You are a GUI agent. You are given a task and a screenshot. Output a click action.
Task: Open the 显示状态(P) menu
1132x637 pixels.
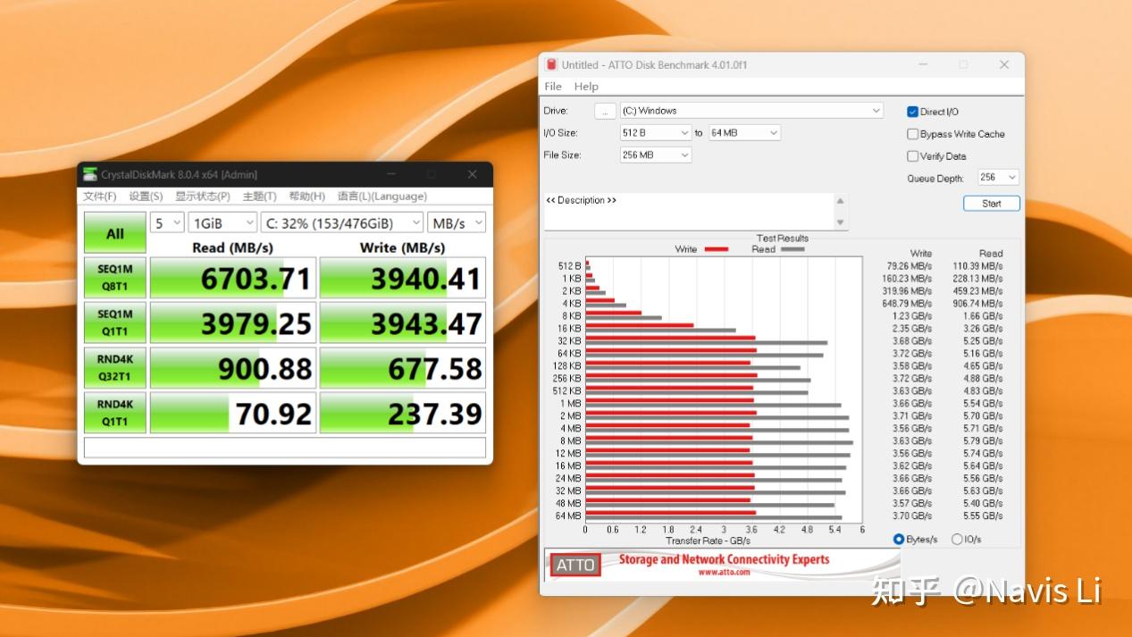203,197
